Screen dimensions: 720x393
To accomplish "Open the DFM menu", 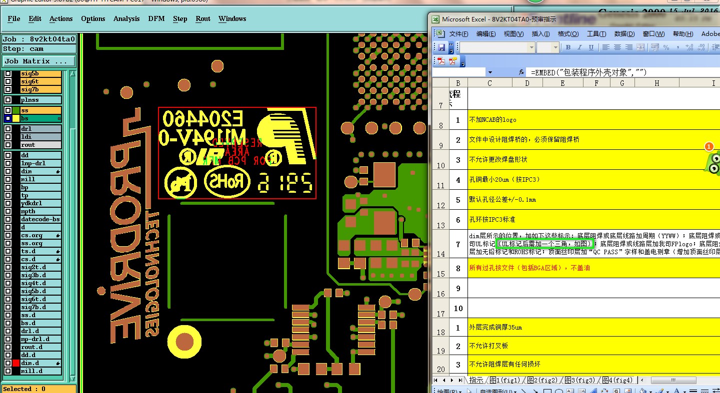I will (156, 18).
